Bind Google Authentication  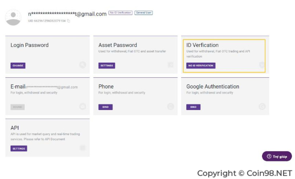[x=193, y=107]
